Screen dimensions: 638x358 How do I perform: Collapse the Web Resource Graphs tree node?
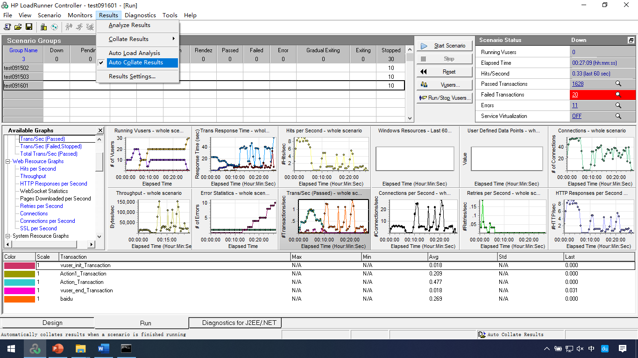pos(8,161)
